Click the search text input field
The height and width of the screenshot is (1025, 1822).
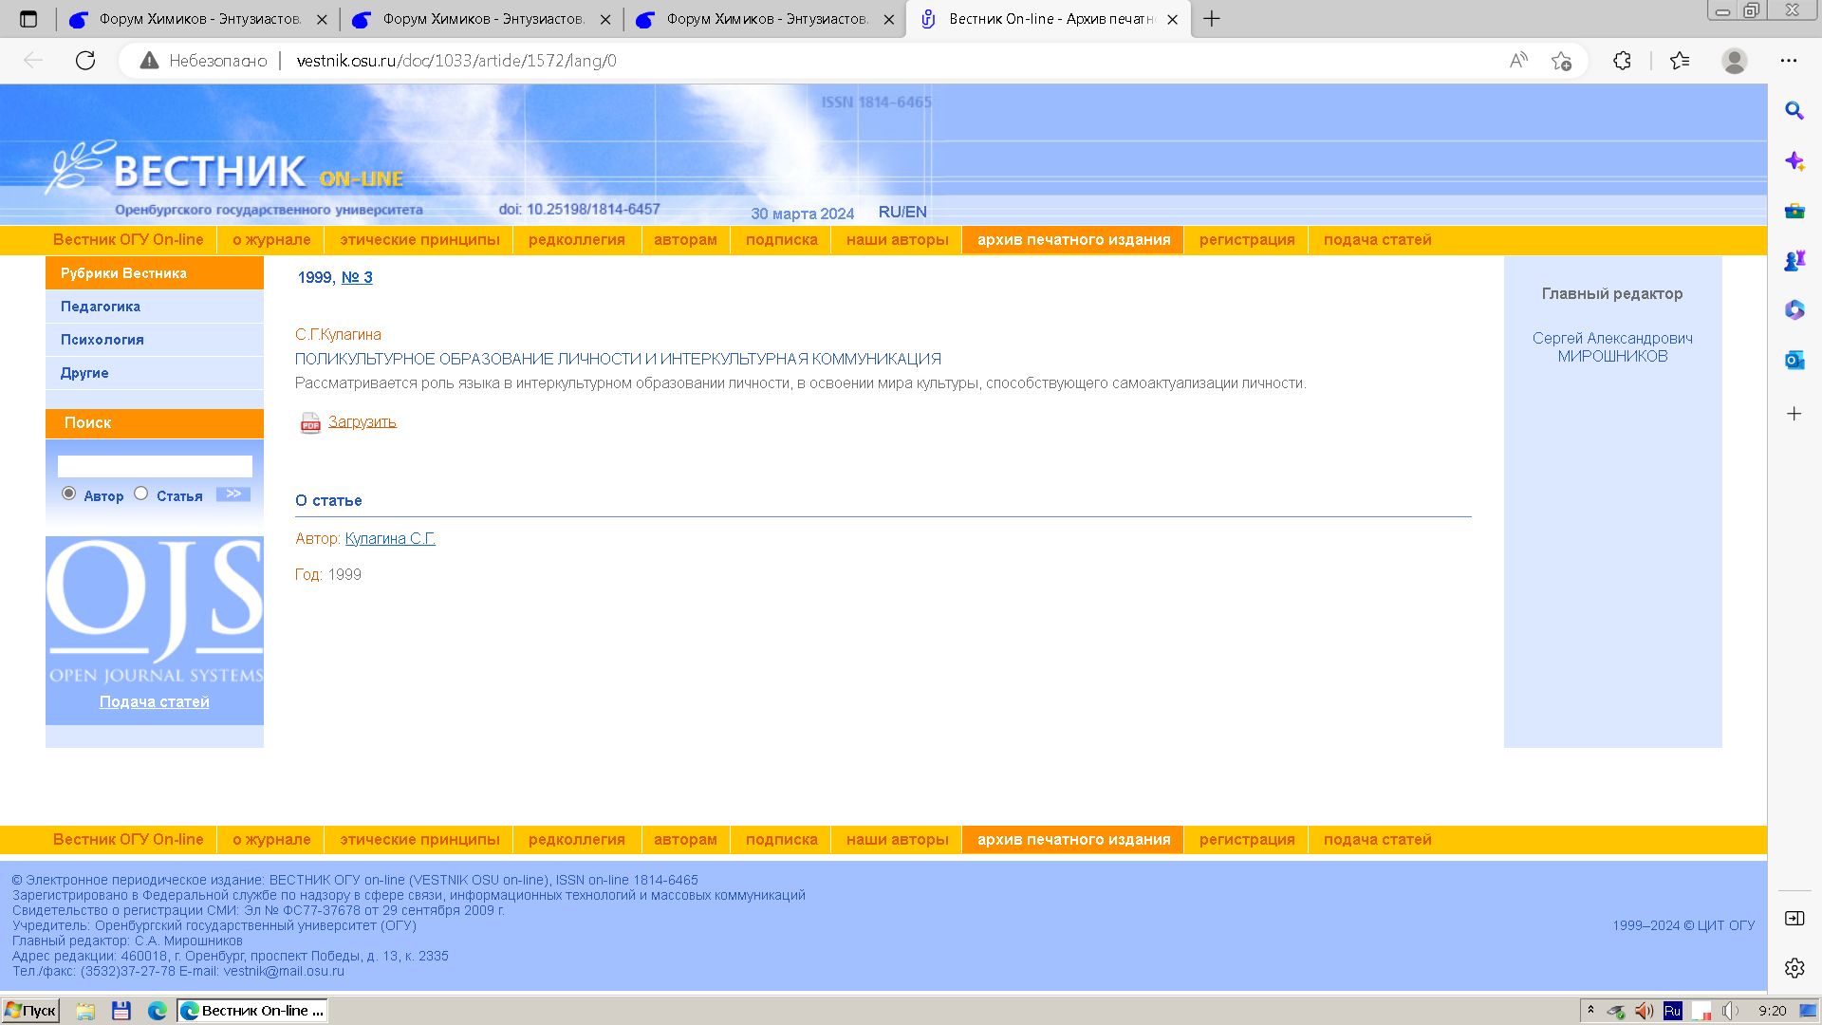tap(155, 466)
